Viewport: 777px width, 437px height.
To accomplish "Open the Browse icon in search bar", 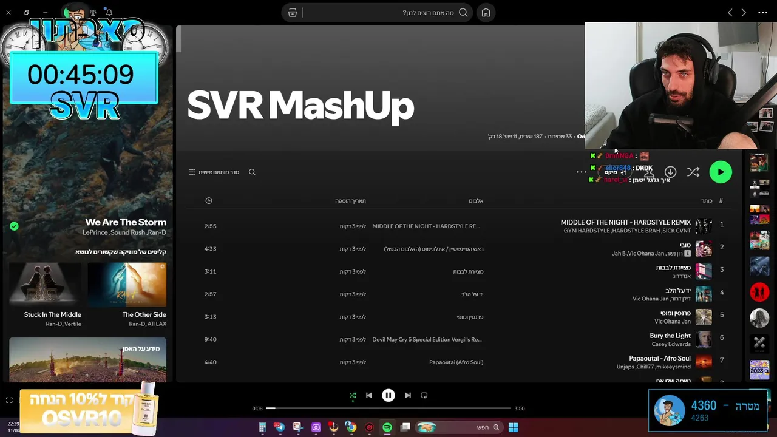I will pos(293,13).
